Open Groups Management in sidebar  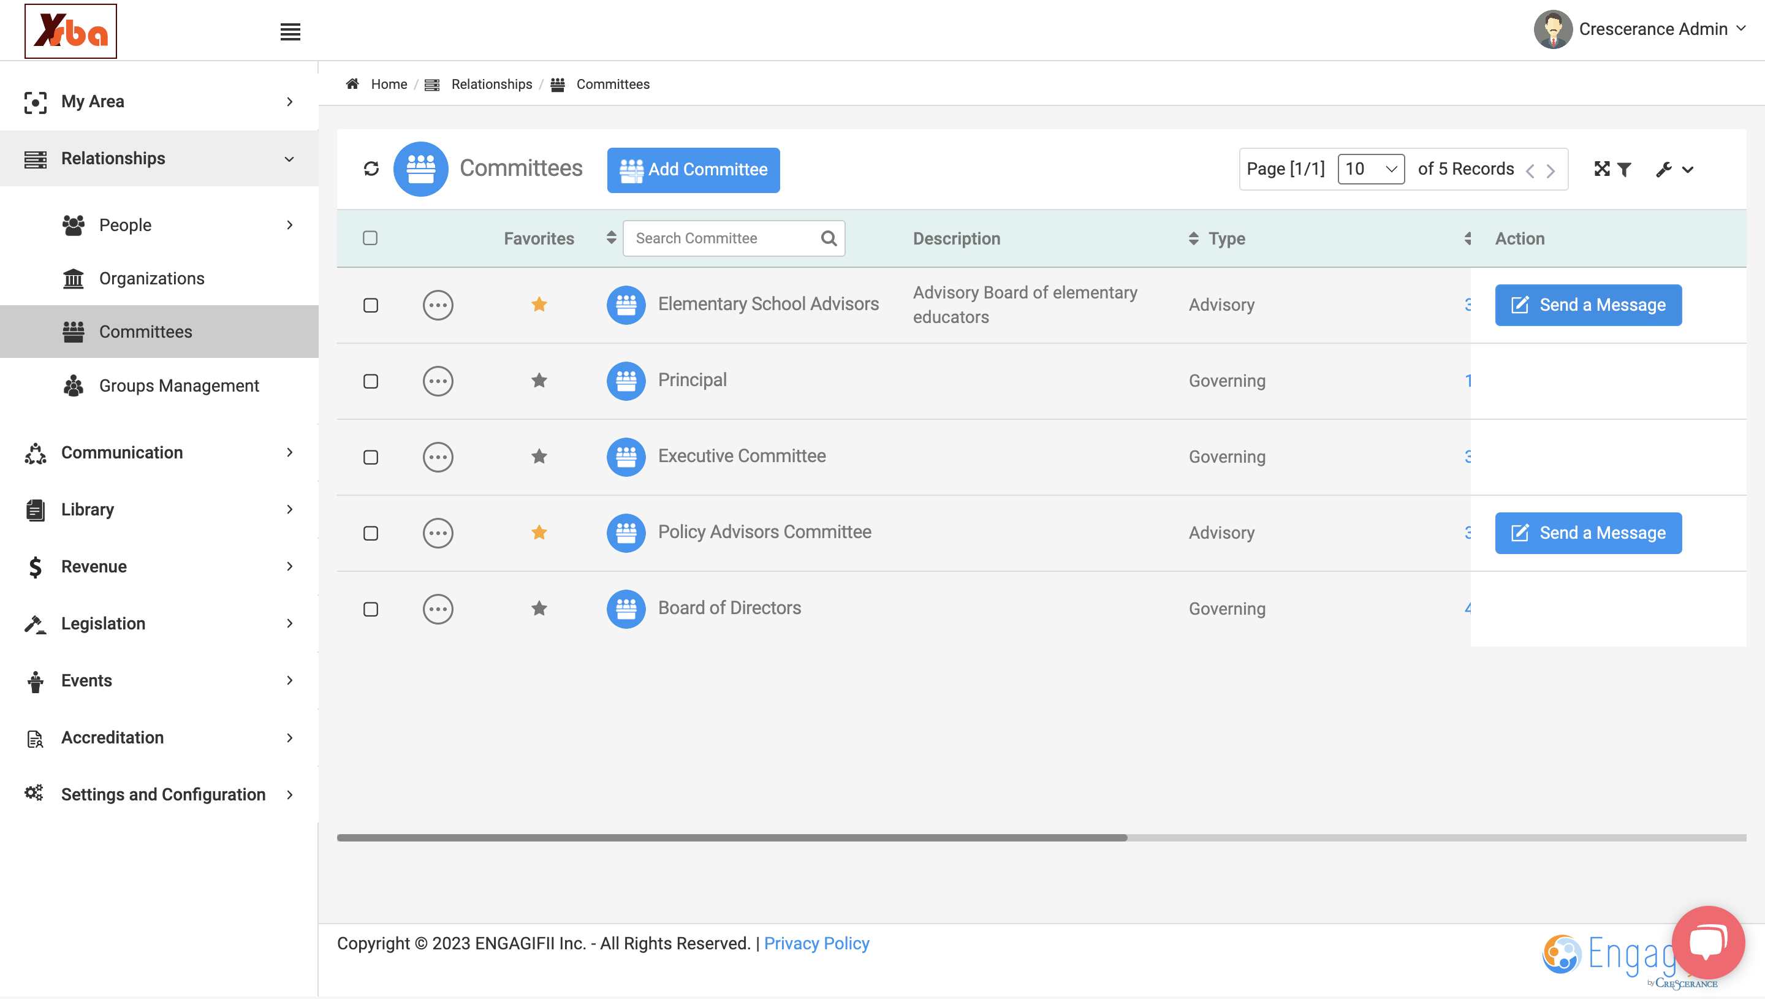(179, 386)
